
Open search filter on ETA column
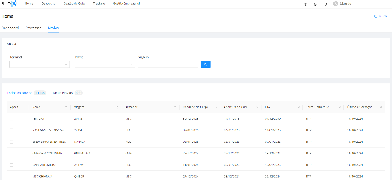[299, 107]
